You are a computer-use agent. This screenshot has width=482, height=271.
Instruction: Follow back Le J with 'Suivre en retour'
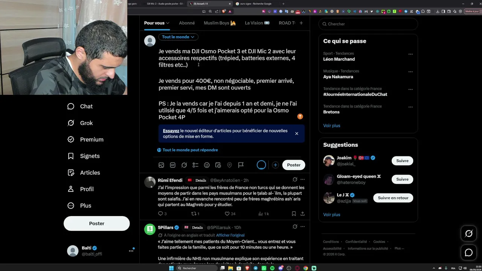pyautogui.click(x=393, y=198)
